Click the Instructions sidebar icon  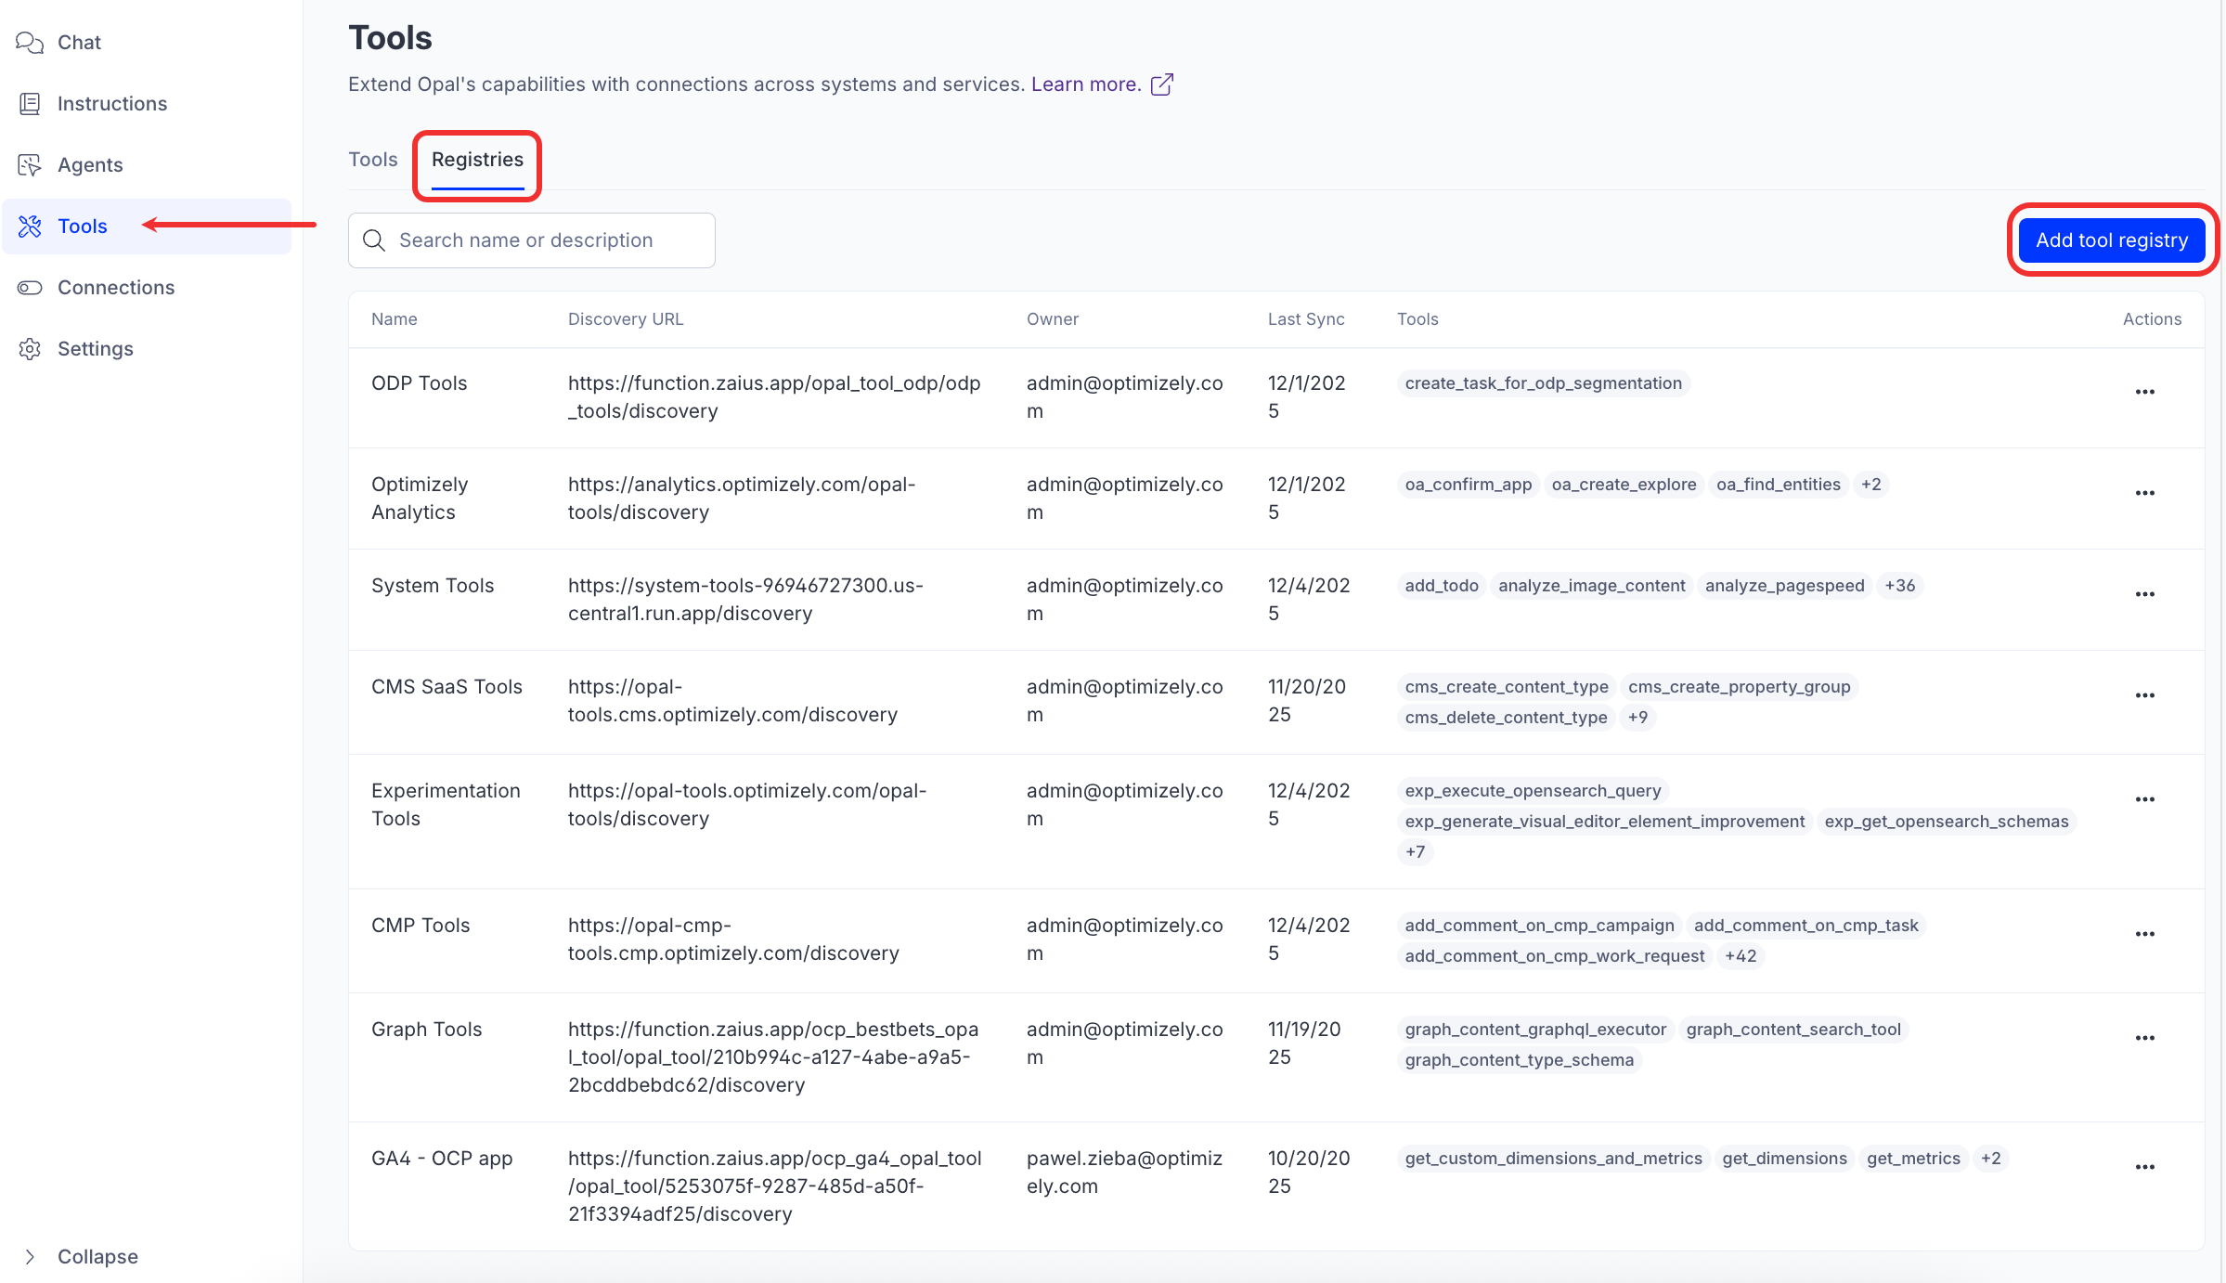30,104
